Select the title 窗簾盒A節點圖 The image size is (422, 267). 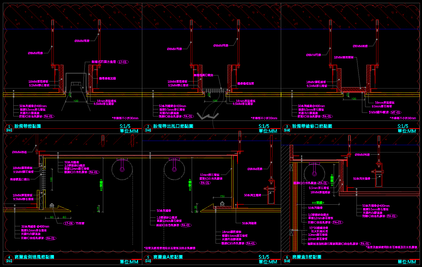tap(168, 257)
